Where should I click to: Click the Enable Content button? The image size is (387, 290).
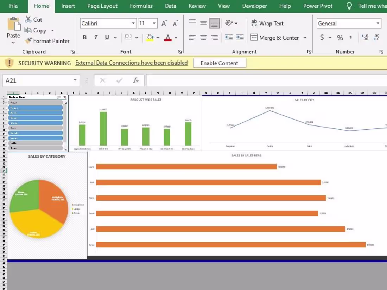(220, 63)
